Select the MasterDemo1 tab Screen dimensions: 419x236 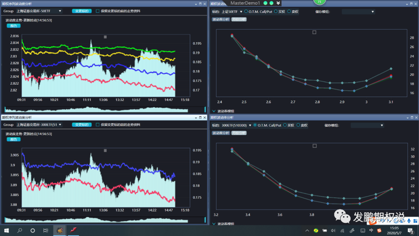(245, 3)
